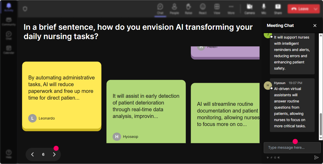Open the React emoji options

203,9
